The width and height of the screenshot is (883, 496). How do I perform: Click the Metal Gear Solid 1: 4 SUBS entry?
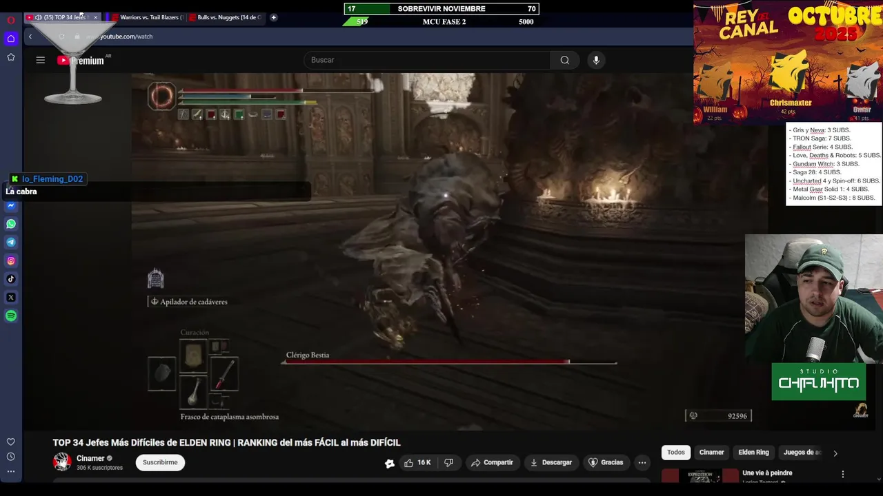829,189
